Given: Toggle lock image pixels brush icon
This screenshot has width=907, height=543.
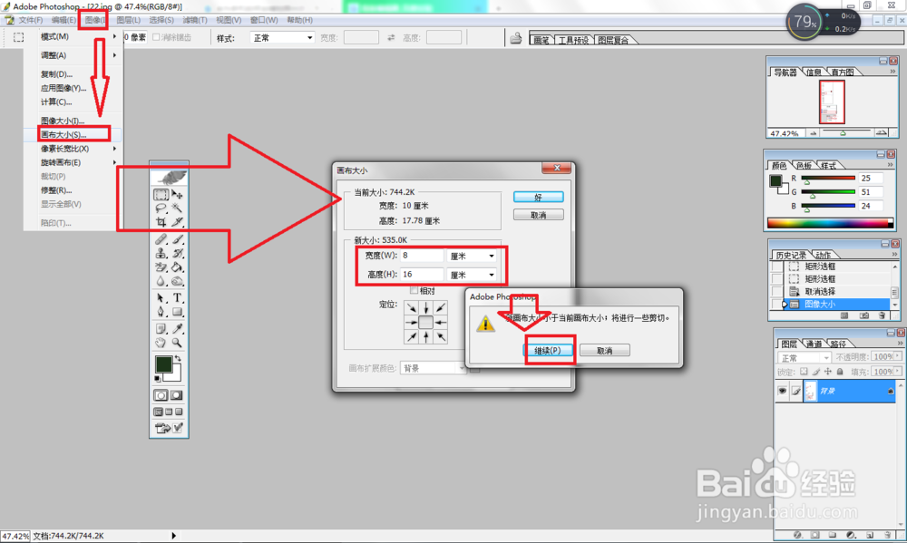Looking at the screenshot, I should coord(815,372).
